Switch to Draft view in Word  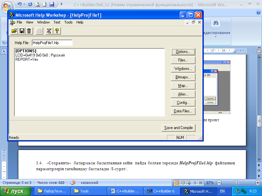tap(201, 183)
